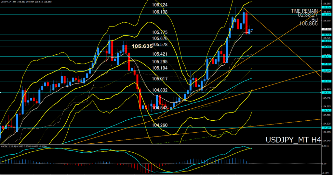Select the -0.1831 value on MACD axis

click(326, 173)
